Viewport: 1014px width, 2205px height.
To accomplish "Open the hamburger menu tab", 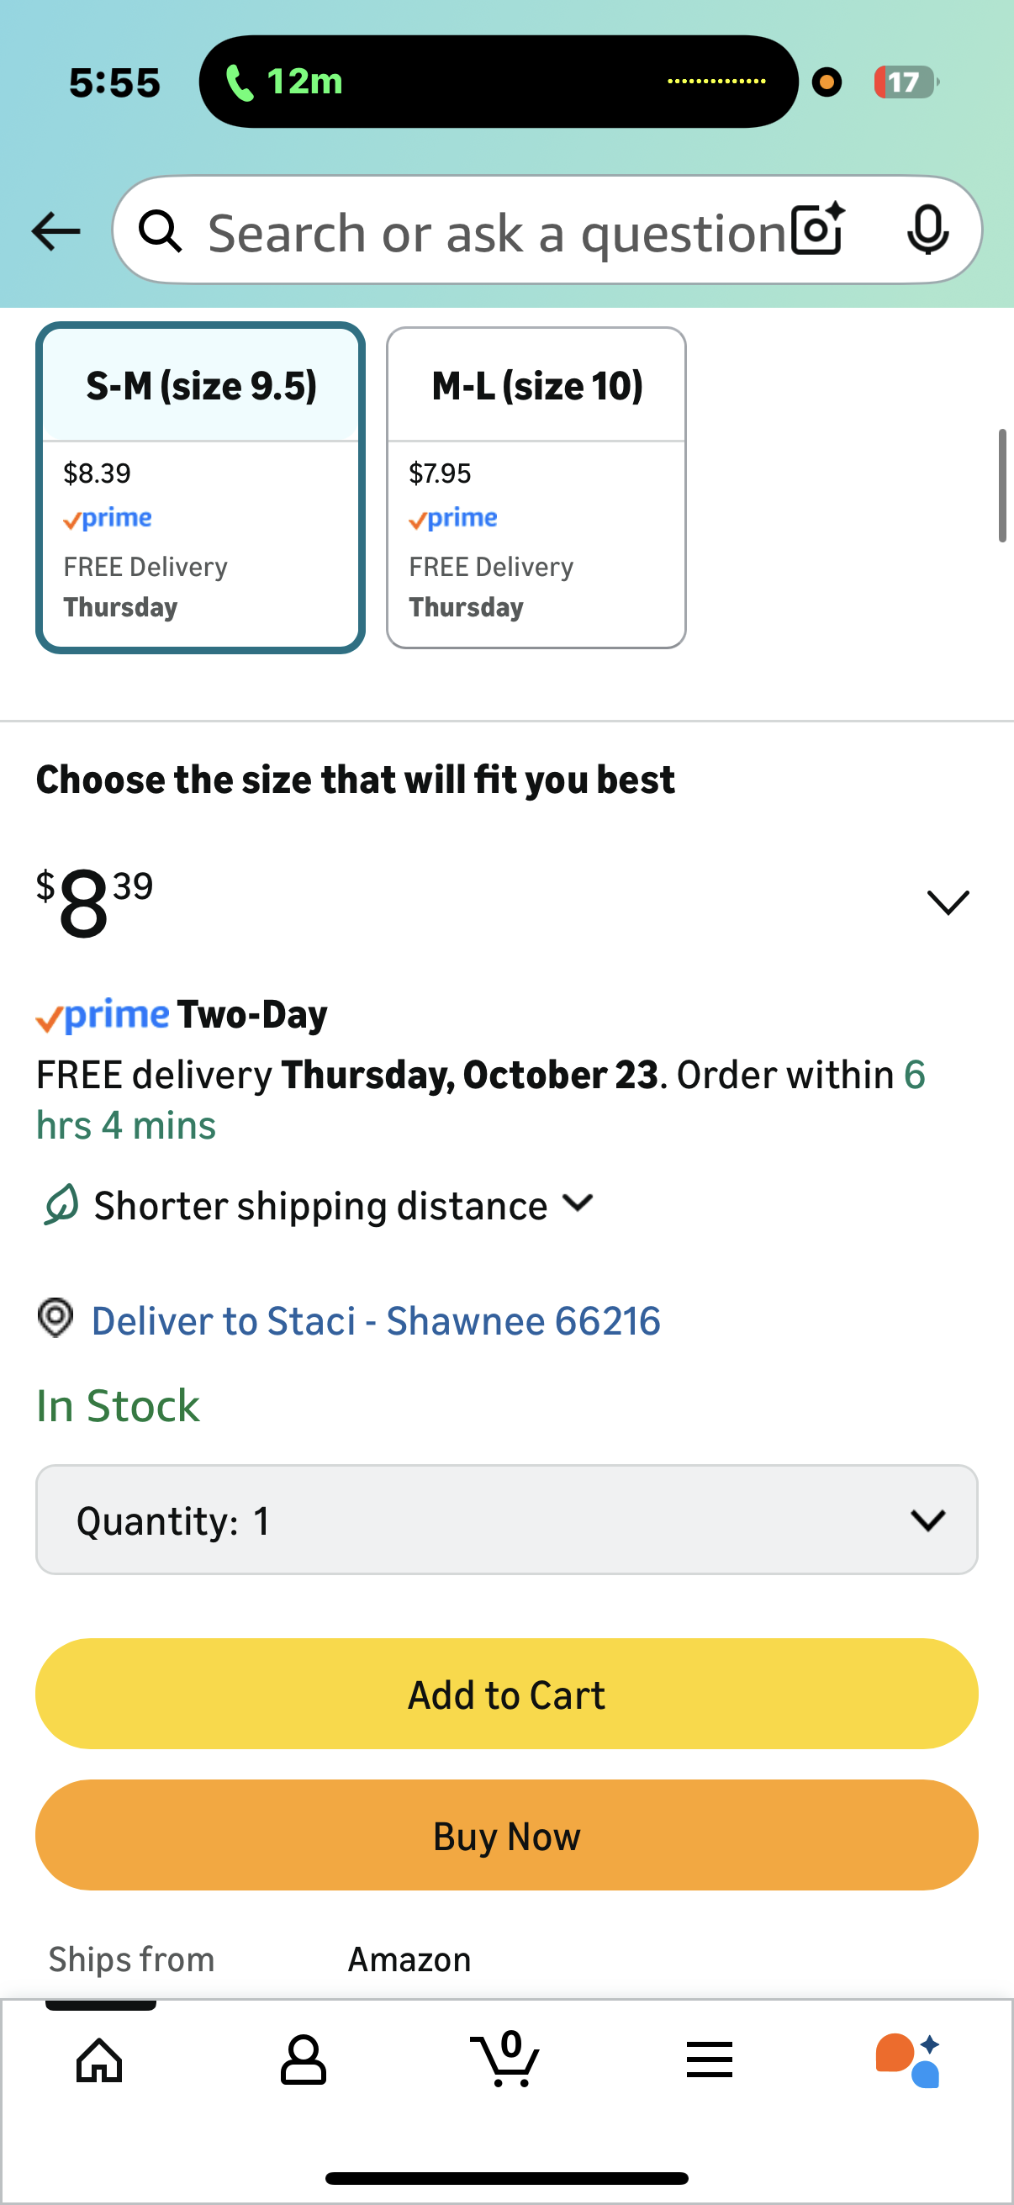I will pyautogui.click(x=710, y=2059).
